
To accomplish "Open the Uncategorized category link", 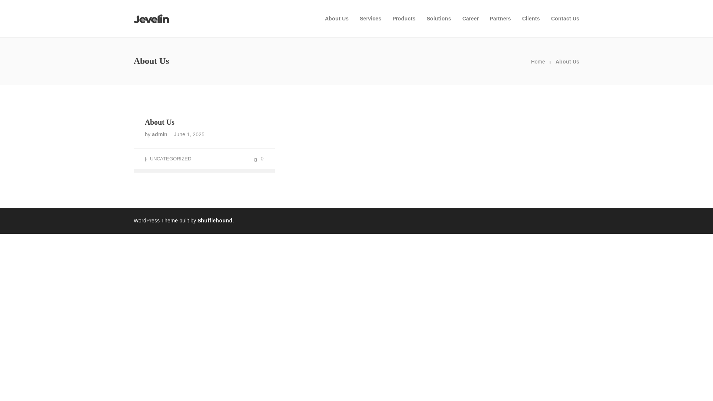I will coord(170,159).
